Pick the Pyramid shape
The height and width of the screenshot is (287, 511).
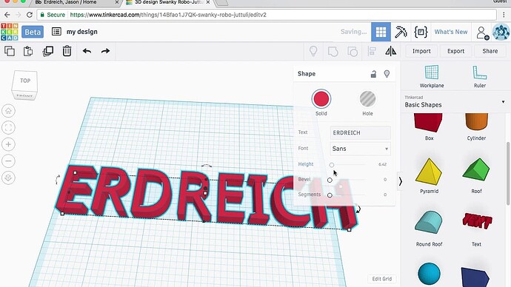[x=429, y=176]
